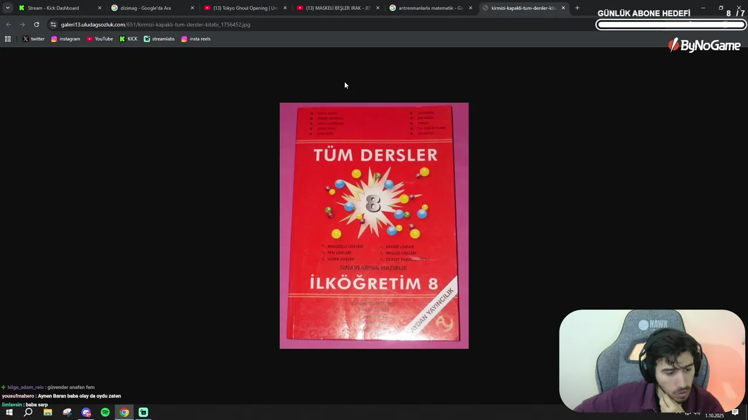Restore down the Chrome window

pos(721,8)
